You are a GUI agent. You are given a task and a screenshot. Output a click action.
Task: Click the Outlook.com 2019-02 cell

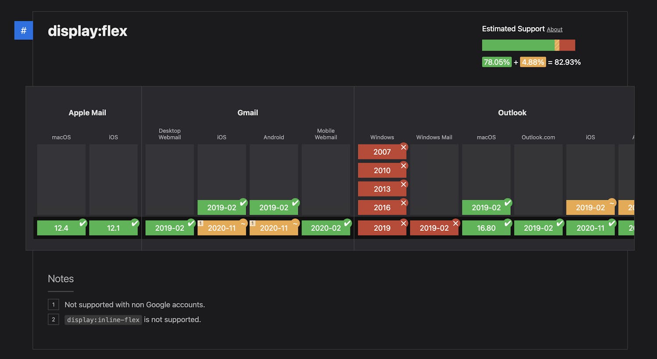tap(538, 228)
